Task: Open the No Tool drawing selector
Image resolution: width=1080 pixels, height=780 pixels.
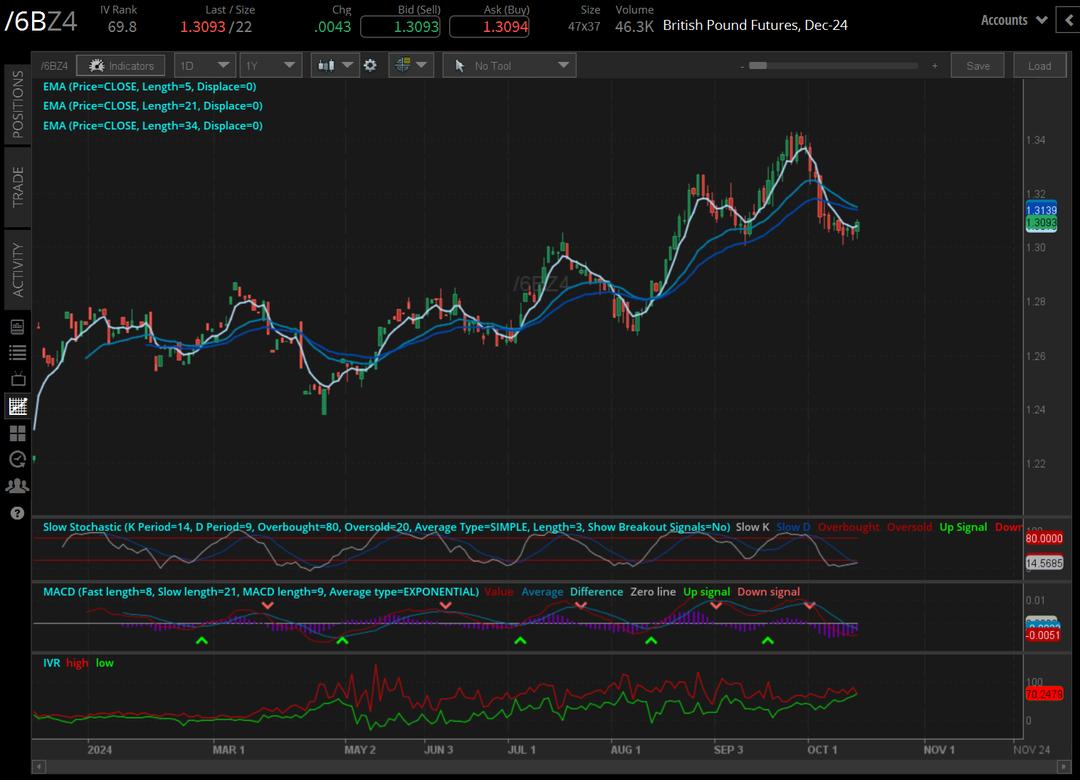Action: coord(510,65)
